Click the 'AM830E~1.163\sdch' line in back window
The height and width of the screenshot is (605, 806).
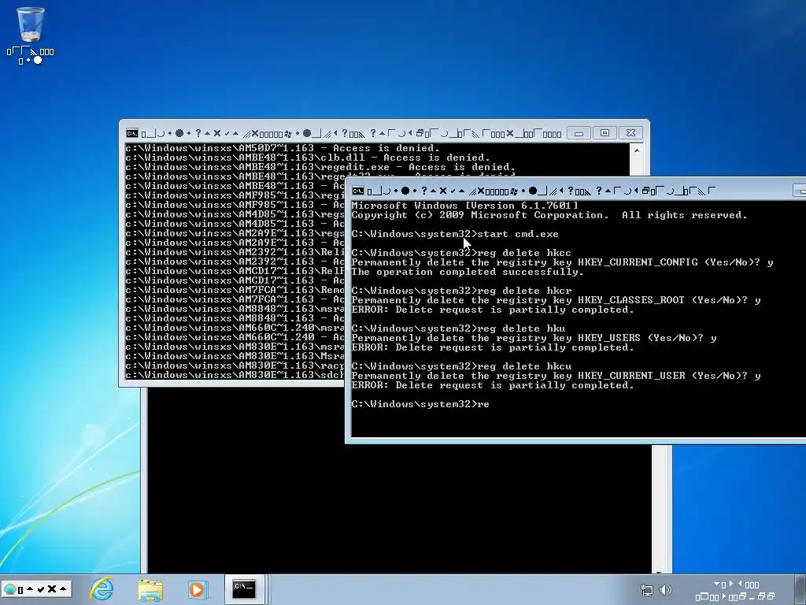pos(235,375)
